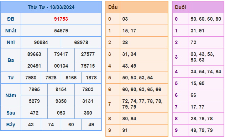
Task: Select Năm prize number 3131
Action: tap(88, 101)
